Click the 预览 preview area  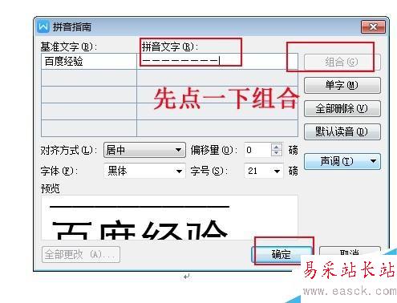169,217
